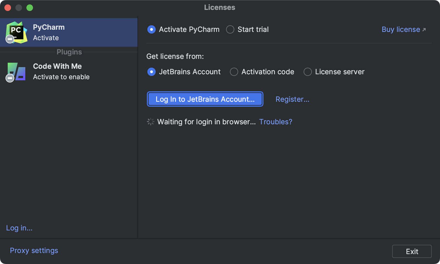The width and height of the screenshot is (440, 264).
Task: Click the Plugins section header
Action: point(69,52)
